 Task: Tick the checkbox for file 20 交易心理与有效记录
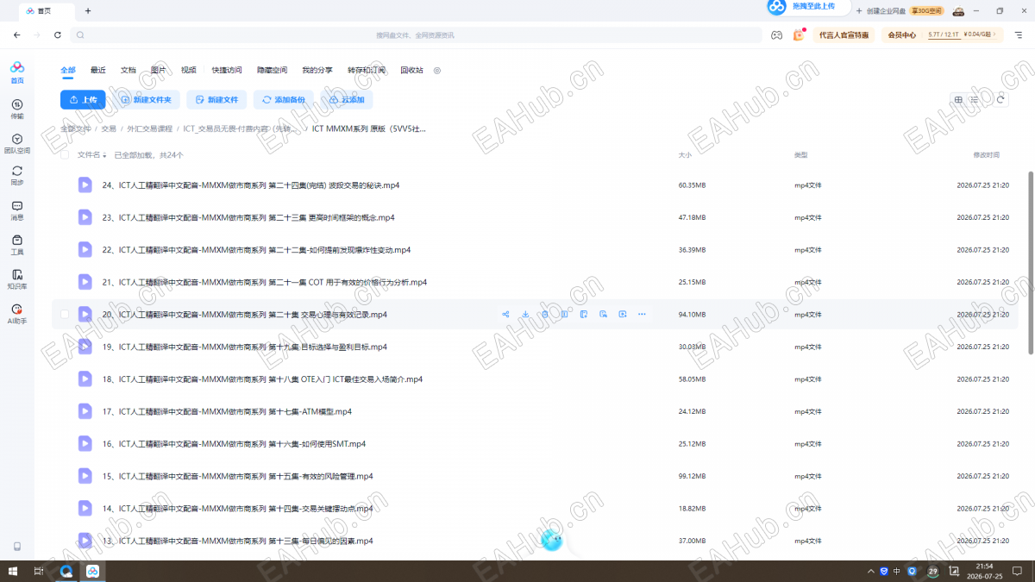(65, 314)
